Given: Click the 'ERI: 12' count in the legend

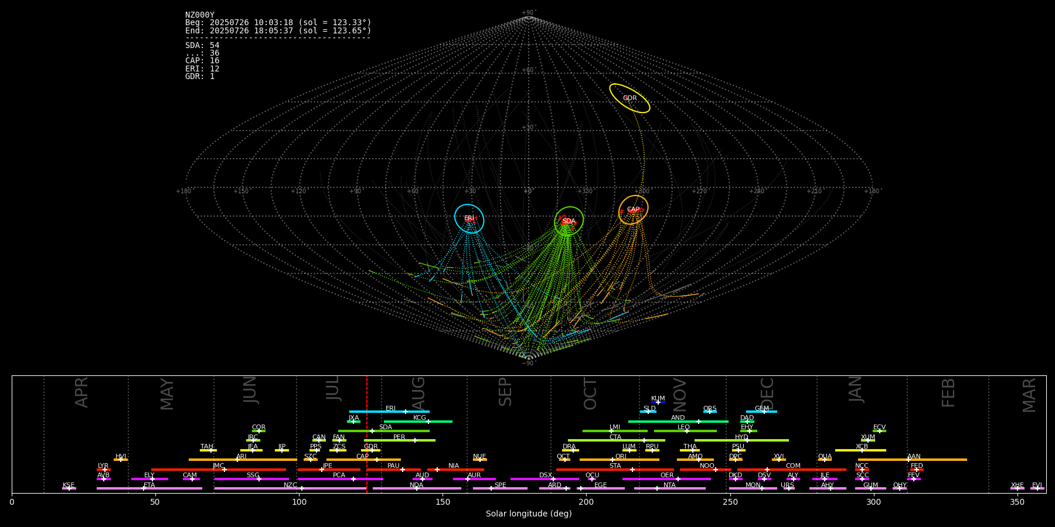Looking at the screenshot, I should point(202,69).
